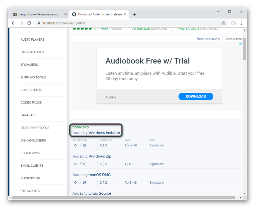This screenshot has height=208, width=255.
Task: Click the five-star rating
Action: (83, 29)
